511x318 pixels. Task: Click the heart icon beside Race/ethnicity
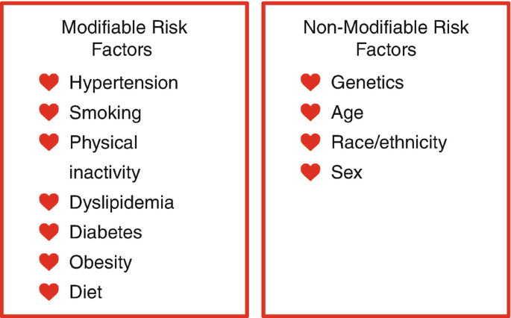[310, 142]
